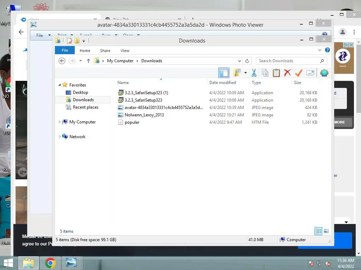Open the File tab in Downloads window
Screen dimensions: 361x270
click(x=65, y=50)
